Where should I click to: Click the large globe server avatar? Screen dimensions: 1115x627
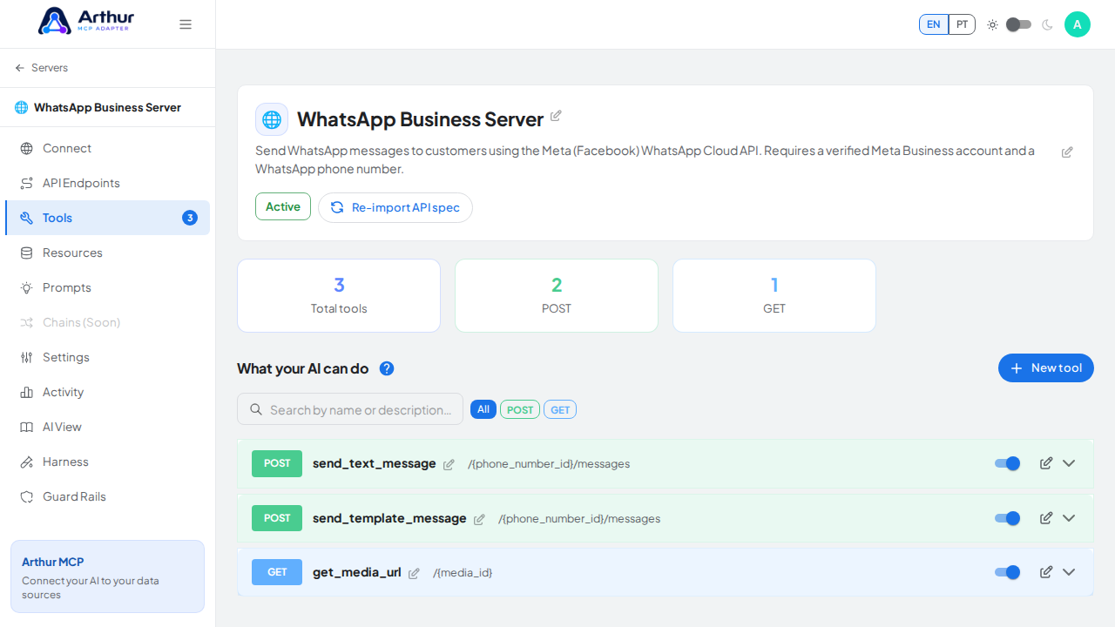tap(272, 119)
